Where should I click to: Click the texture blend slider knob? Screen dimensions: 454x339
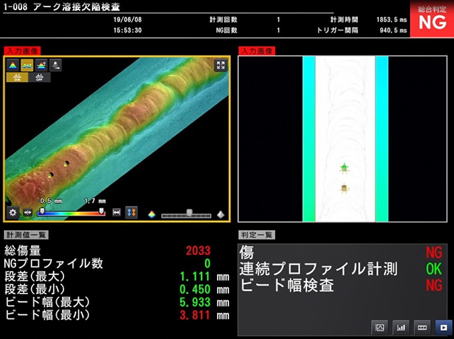pyautogui.click(x=189, y=212)
